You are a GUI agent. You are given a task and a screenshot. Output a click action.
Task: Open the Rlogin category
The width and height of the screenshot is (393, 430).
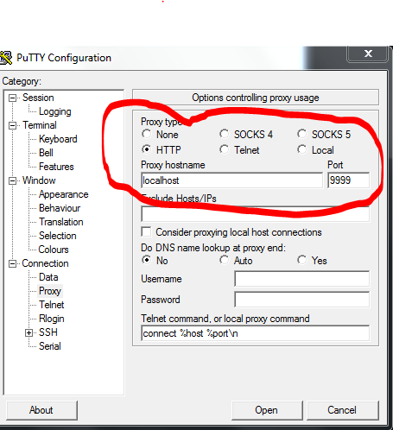[52, 319]
